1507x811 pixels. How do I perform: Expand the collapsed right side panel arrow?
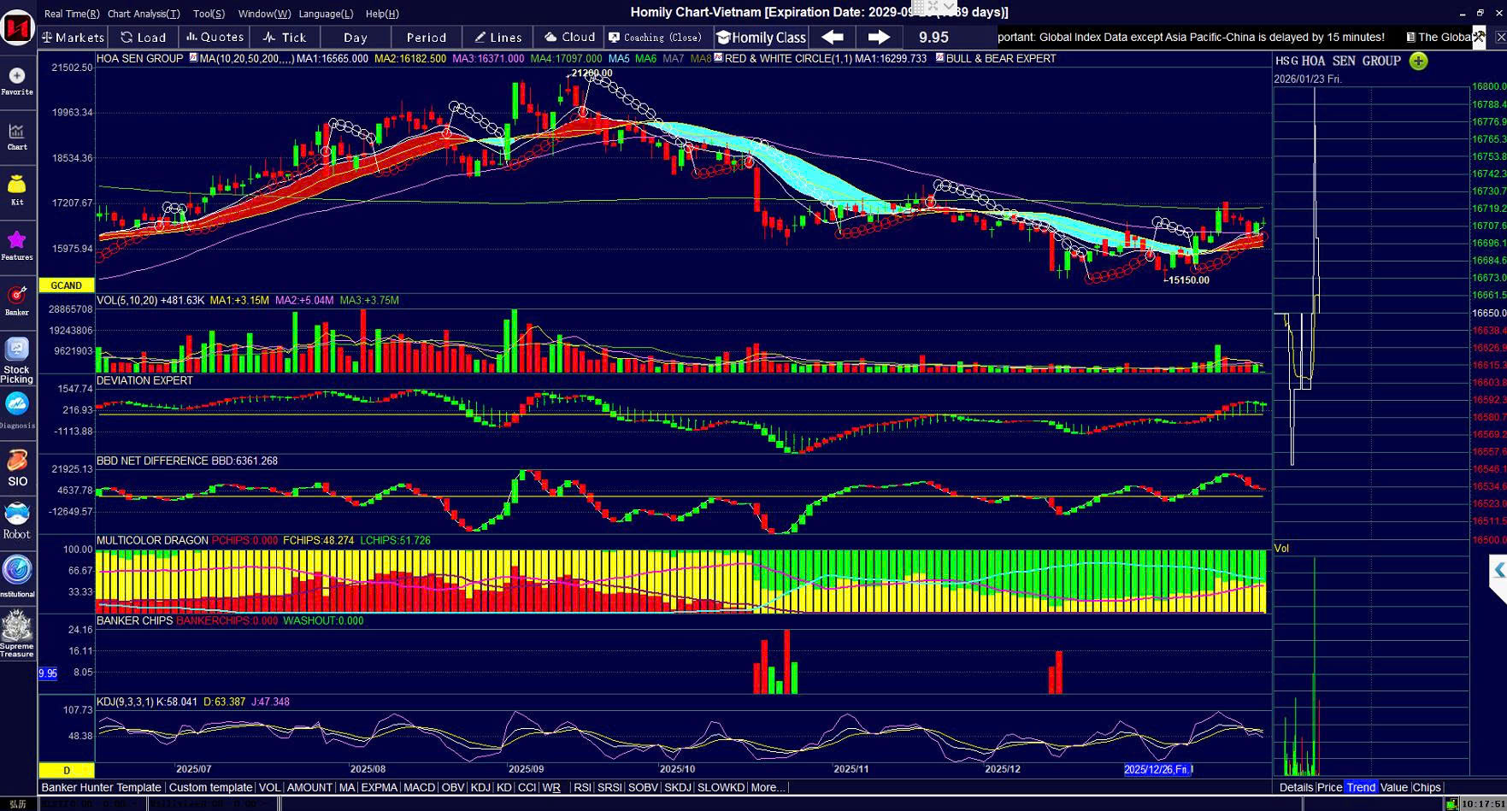1498,570
